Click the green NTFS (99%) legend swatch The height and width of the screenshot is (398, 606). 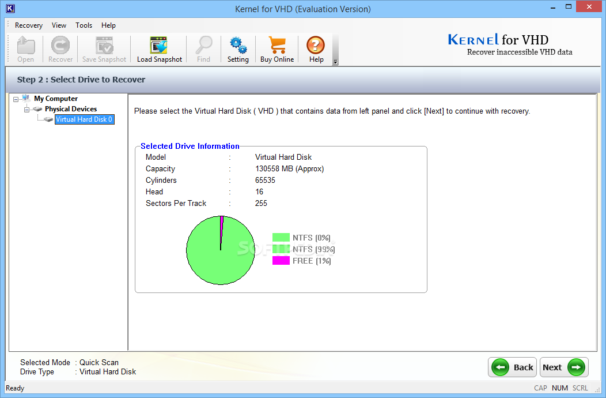(281, 249)
